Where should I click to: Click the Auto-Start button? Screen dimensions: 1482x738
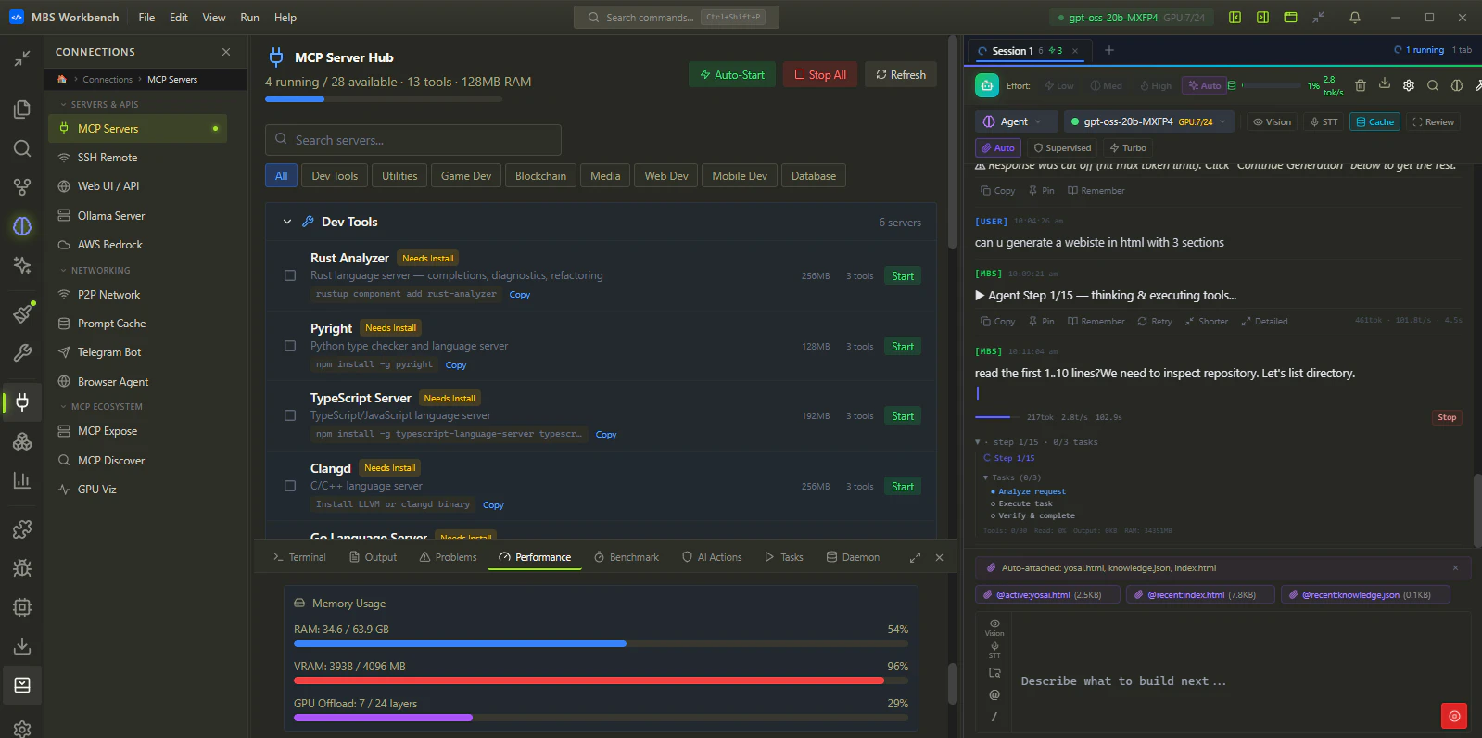point(732,75)
